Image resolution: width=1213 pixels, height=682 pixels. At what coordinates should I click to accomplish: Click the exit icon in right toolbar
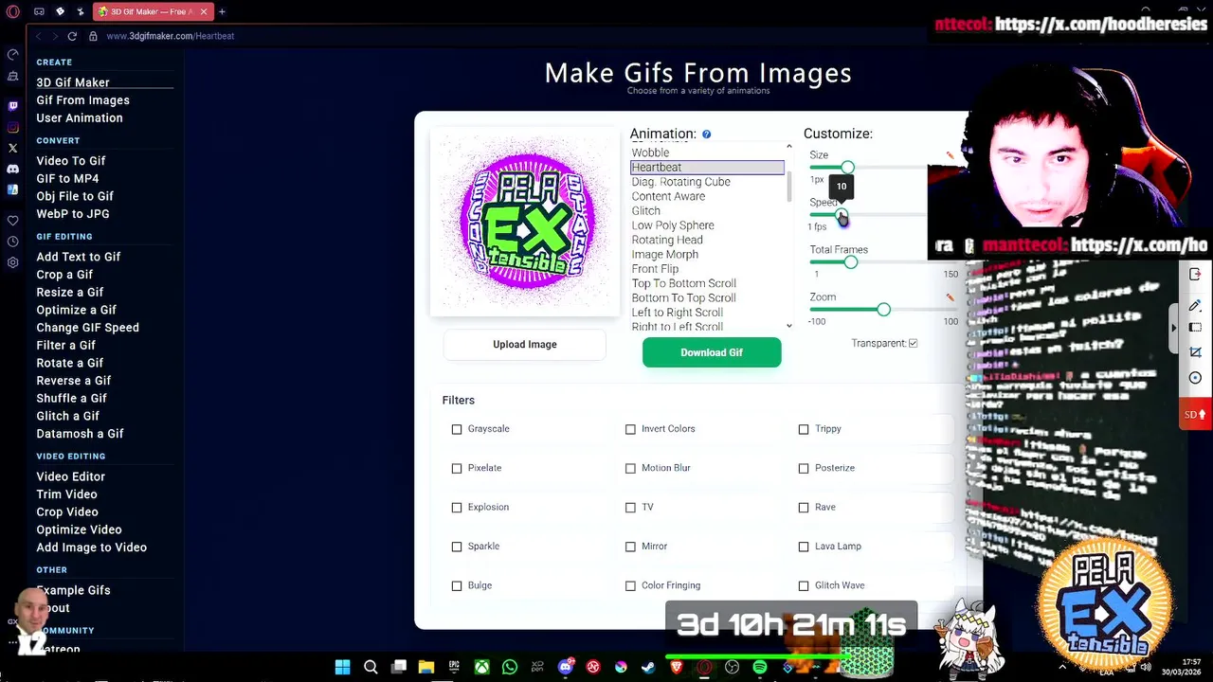tap(1195, 275)
